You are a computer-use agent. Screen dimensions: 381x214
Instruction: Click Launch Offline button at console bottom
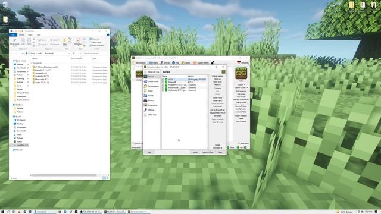click(208, 152)
